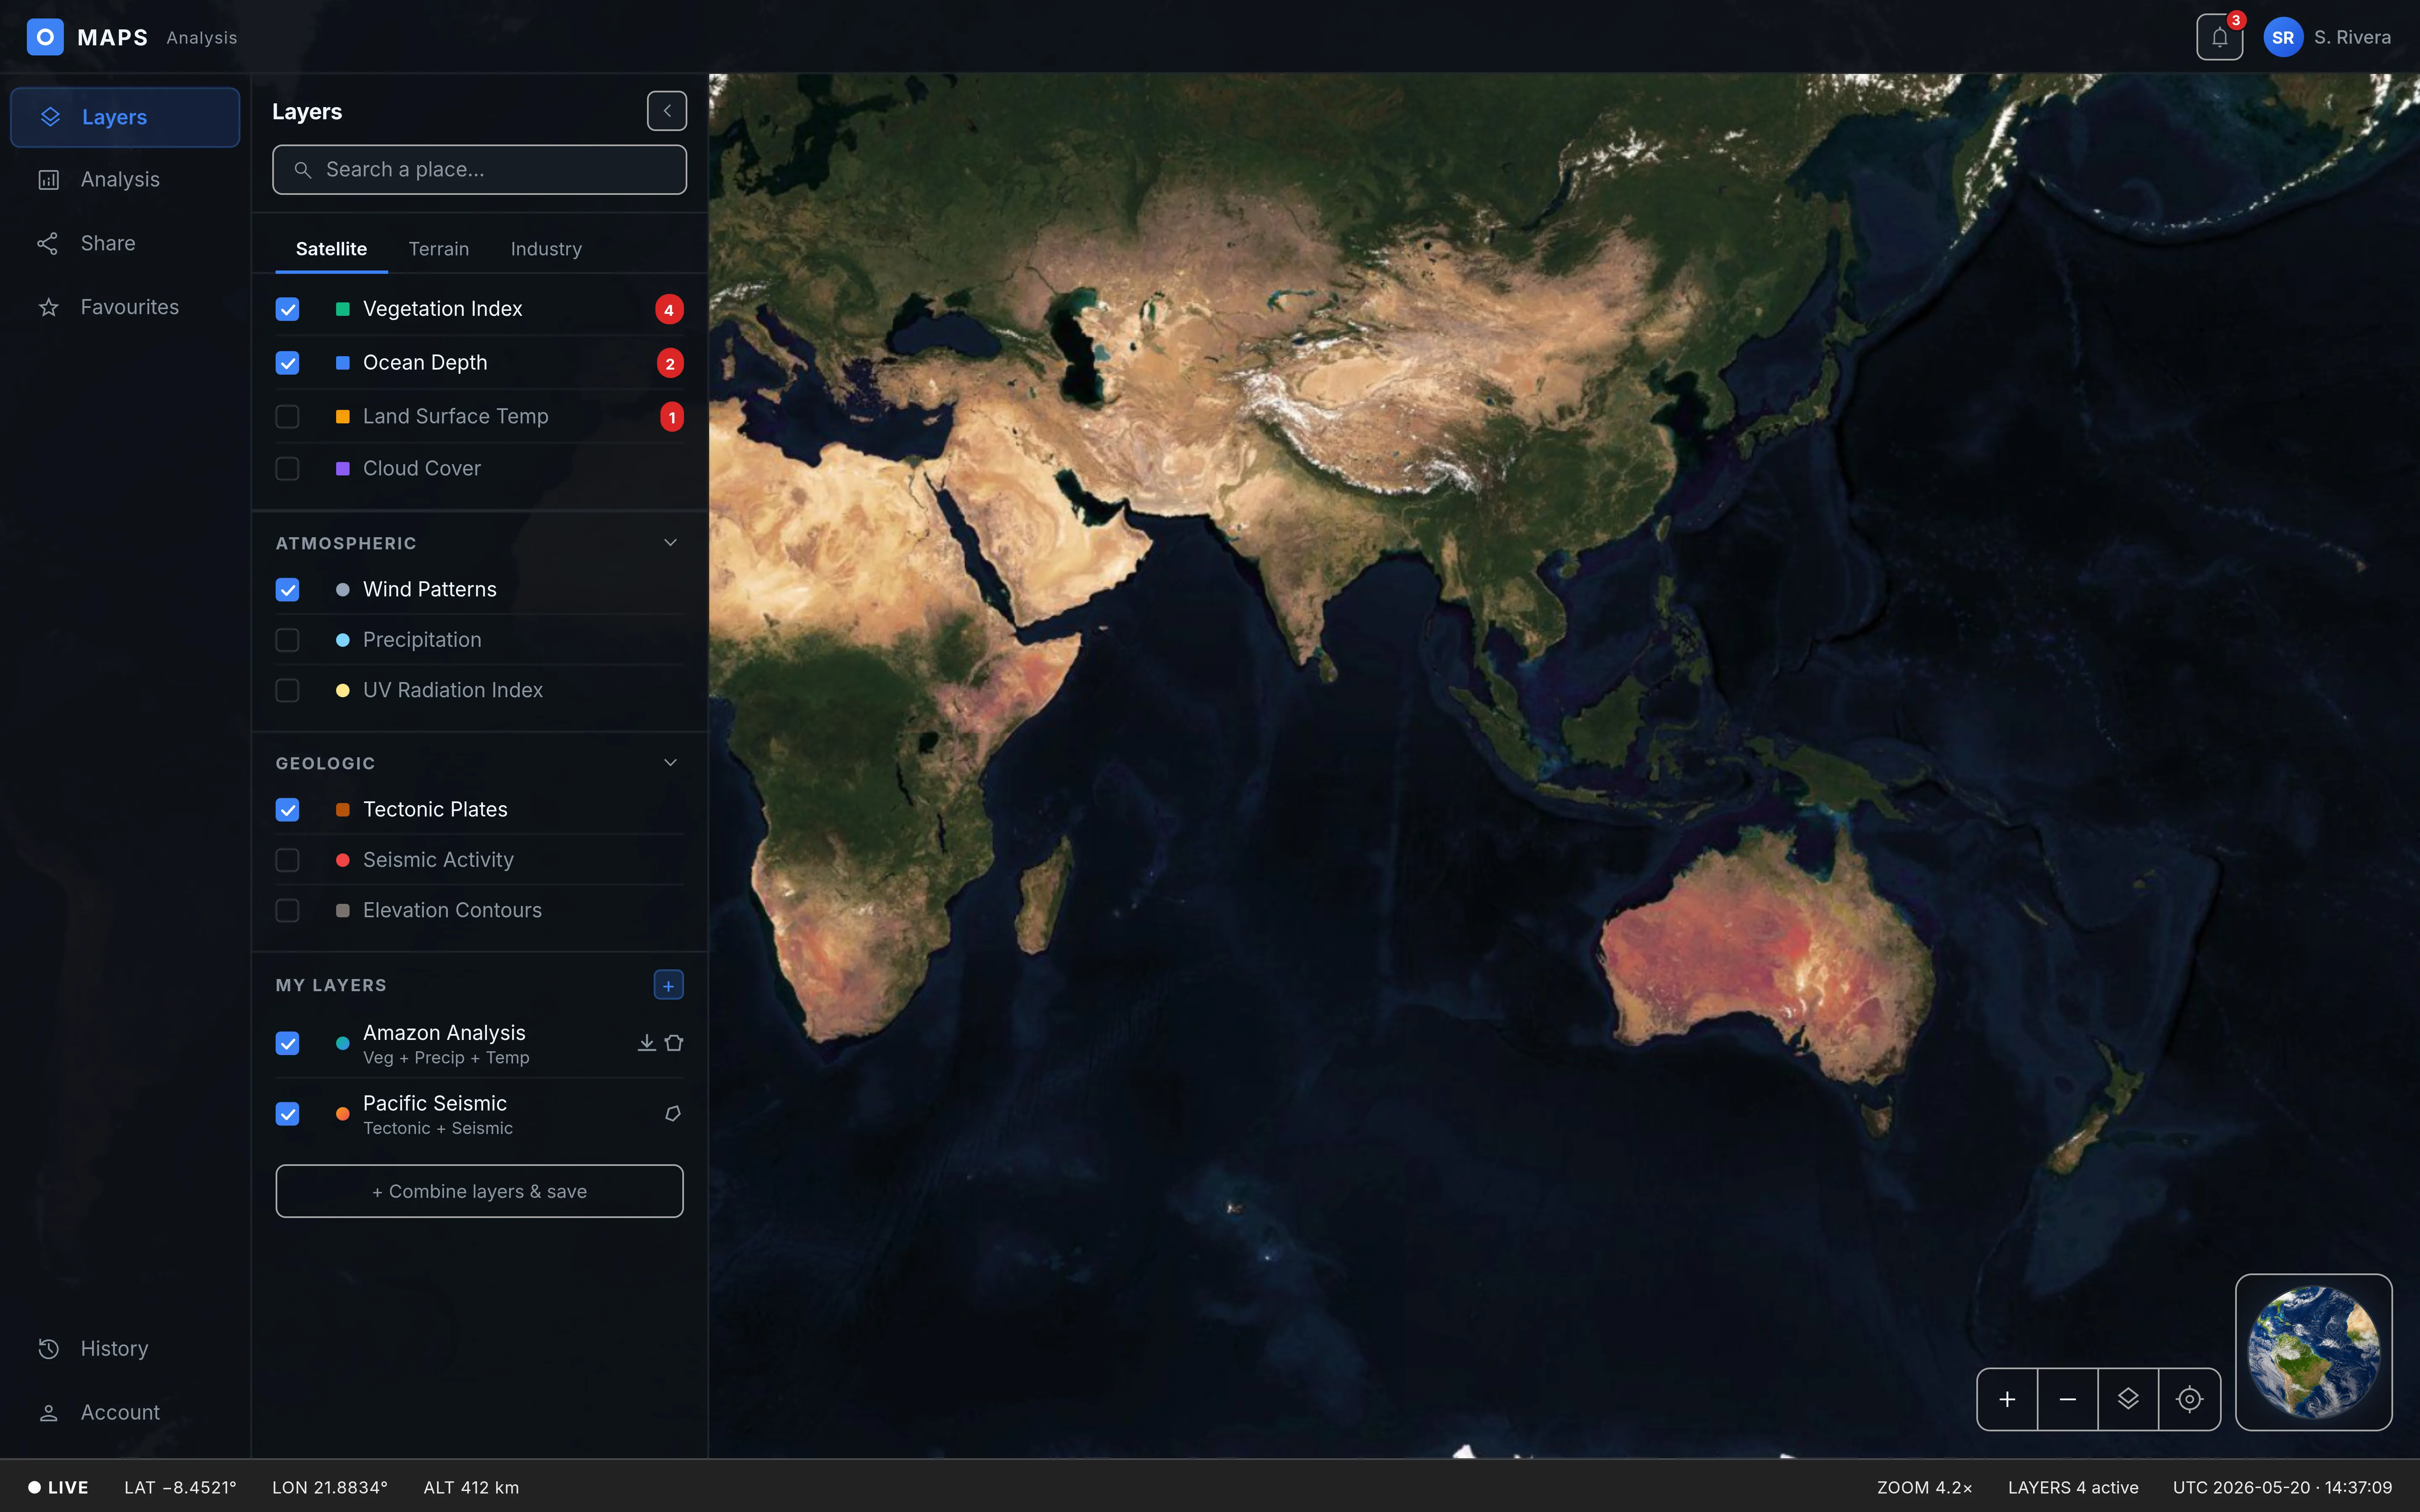Click the LON 21.8834° readout
Screen dimensions: 2420x1512
(330, 1488)
